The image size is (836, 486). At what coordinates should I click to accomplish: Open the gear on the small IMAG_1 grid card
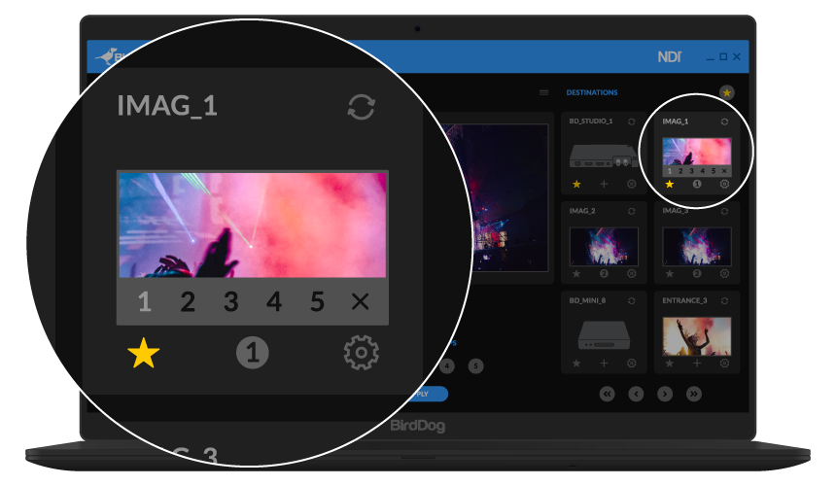(724, 184)
